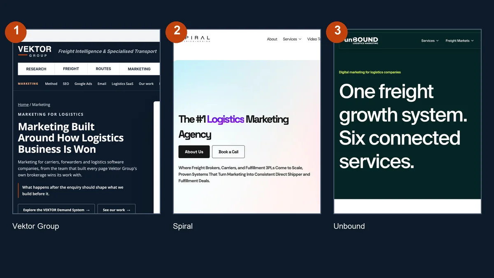Click the Vektor Group caption

pos(36,226)
